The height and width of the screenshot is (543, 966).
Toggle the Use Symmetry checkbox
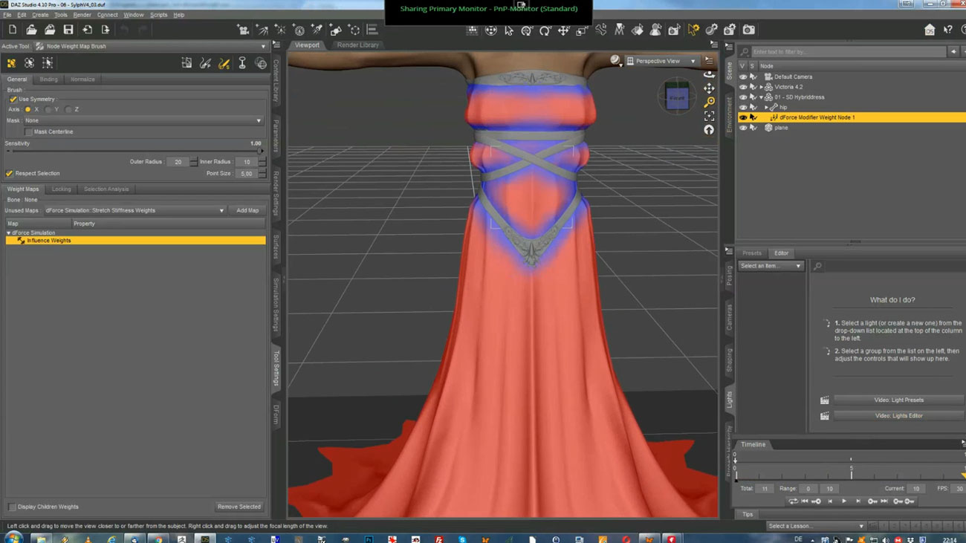(x=13, y=99)
